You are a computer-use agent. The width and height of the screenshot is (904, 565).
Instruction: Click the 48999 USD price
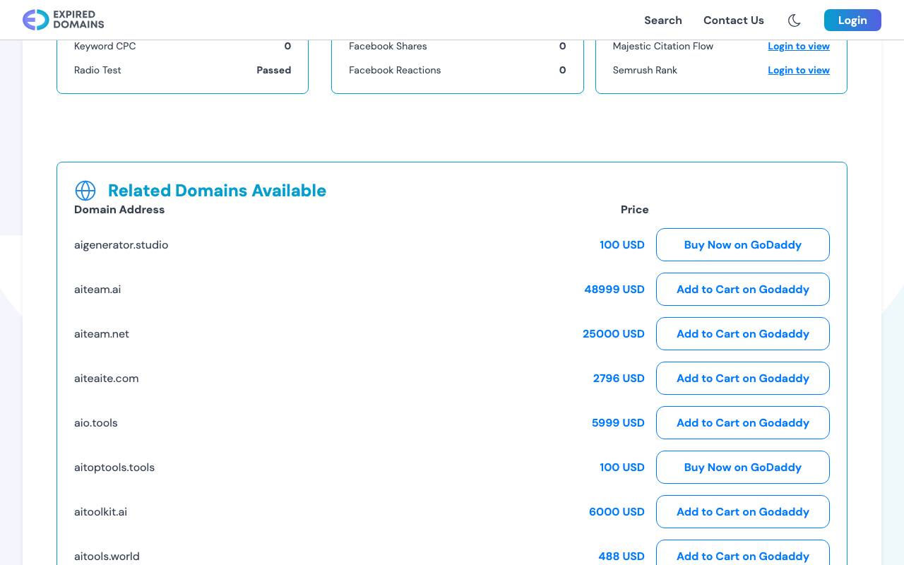[614, 290]
